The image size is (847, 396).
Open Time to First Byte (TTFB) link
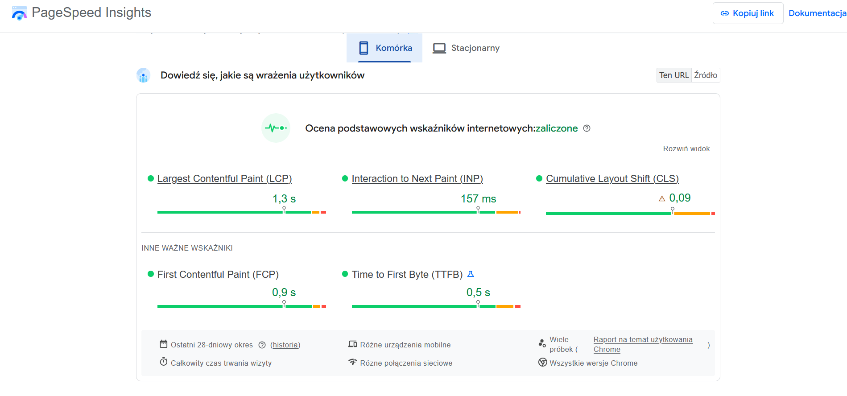point(407,274)
